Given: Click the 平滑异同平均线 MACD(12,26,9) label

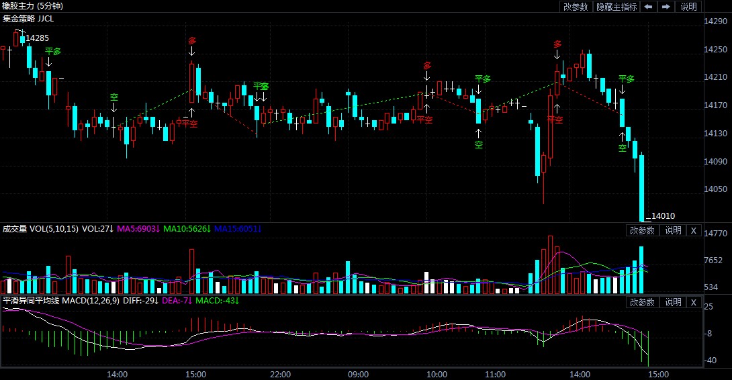Looking at the screenshot, I should pos(61,301).
